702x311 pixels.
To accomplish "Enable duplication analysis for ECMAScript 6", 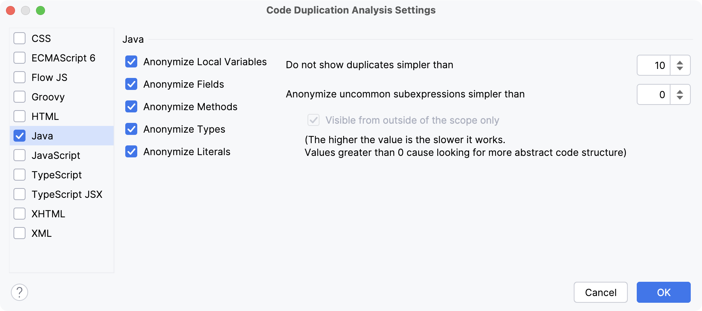I will tap(19, 58).
